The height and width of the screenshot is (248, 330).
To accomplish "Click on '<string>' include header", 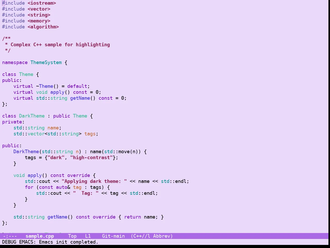I will (x=39, y=15).
